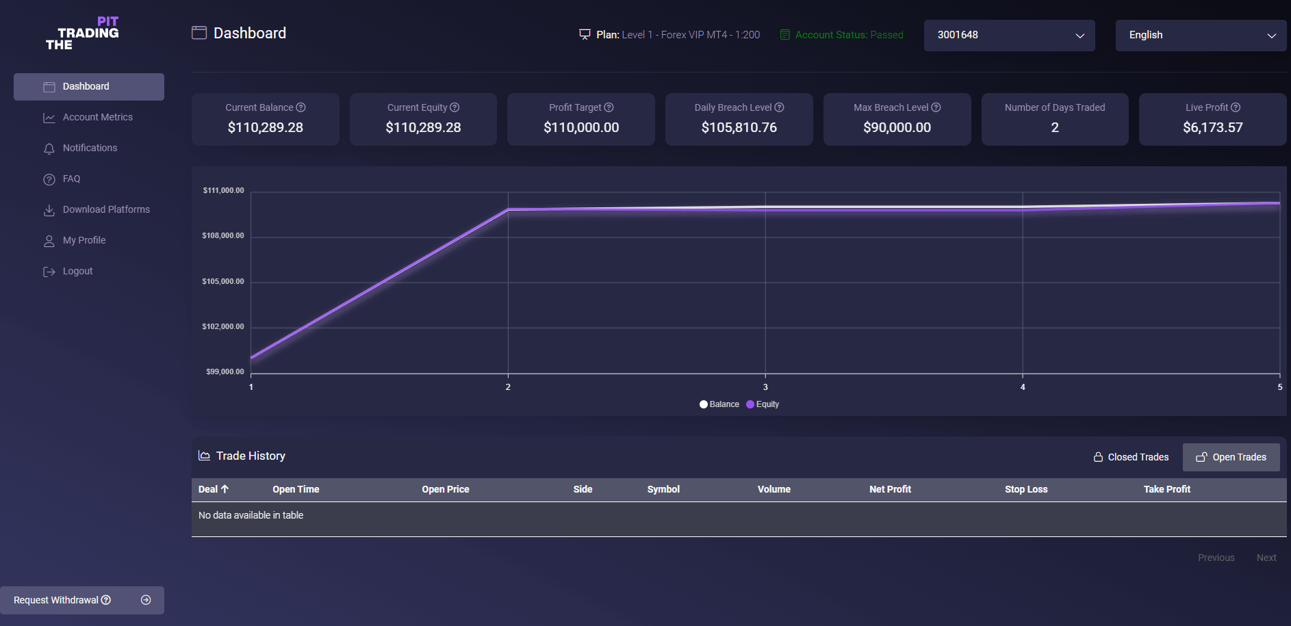The image size is (1291, 626).
Task: Switch to the Closed Trades tab
Action: coord(1131,457)
